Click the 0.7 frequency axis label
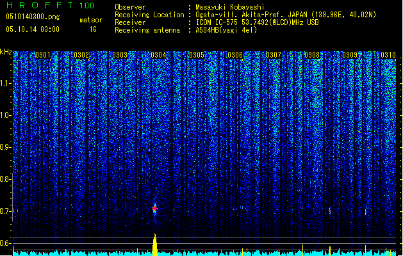The image size is (403, 256). (x=6, y=211)
